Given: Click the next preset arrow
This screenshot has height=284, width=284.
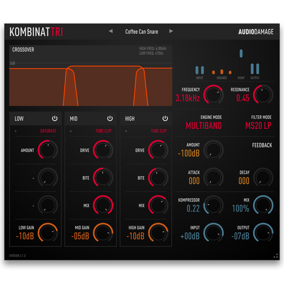Looking at the screenshot, I should 171,31.
